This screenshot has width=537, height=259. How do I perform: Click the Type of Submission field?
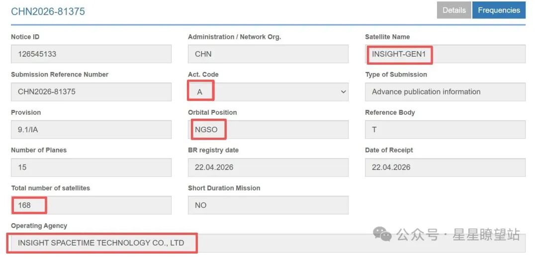coord(445,92)
